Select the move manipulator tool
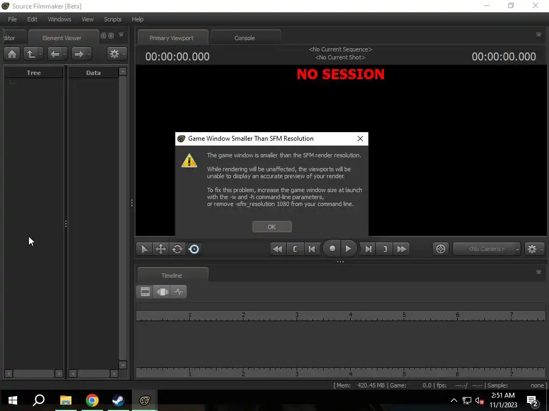This screenshot has width=549, height=411. coord(161,249)
